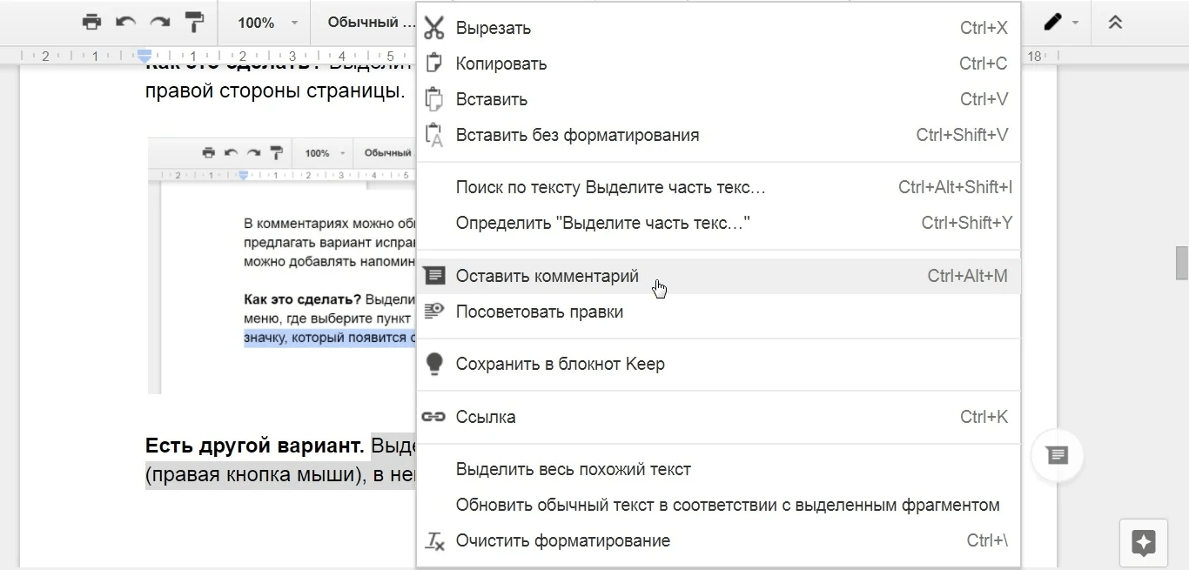
Task: Click the comment bubble in the right margin
Action: point(1057,455)
